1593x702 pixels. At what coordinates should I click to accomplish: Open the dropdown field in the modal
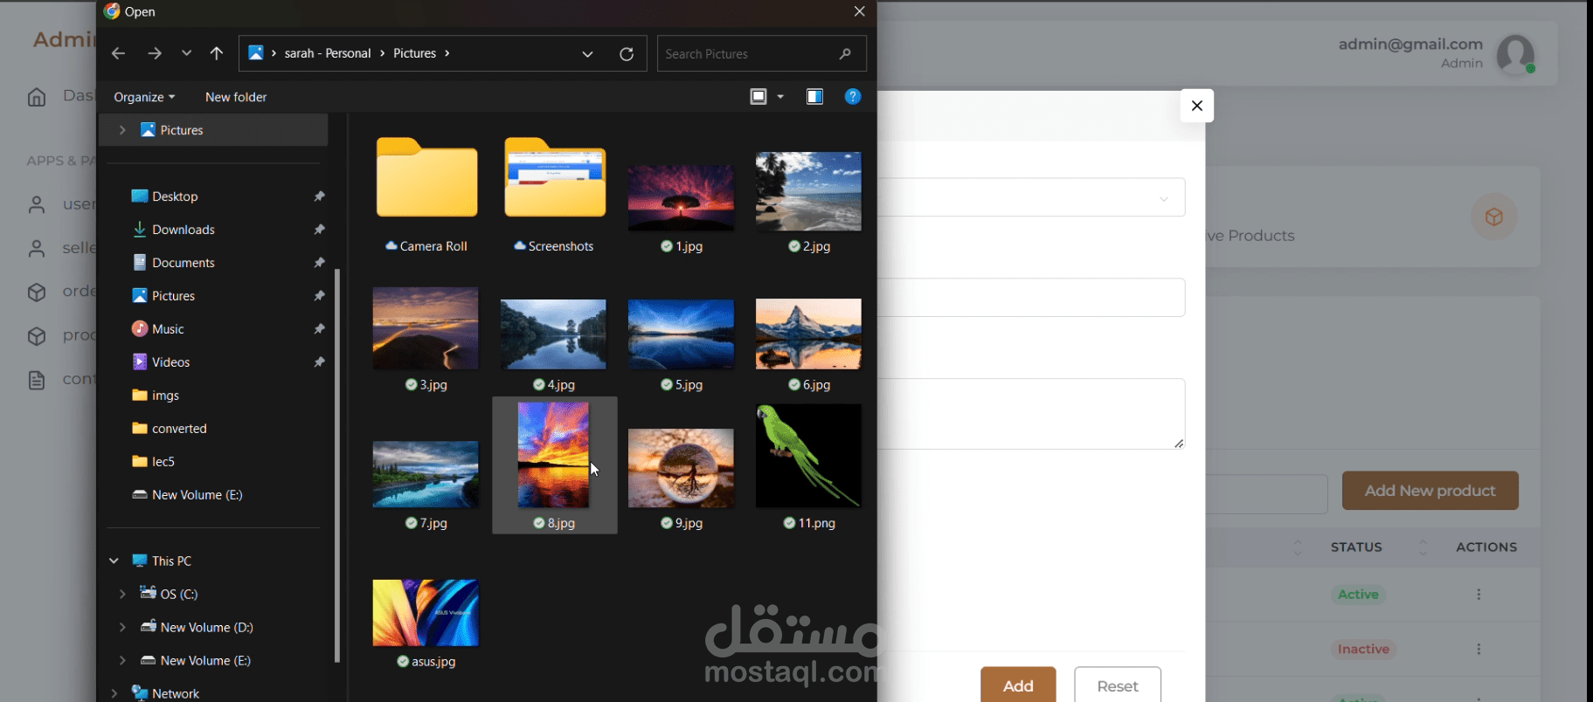click(1031, 198)
